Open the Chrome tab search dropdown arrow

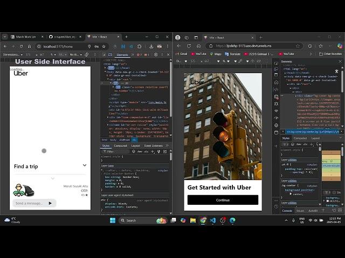tap(5, 37)
